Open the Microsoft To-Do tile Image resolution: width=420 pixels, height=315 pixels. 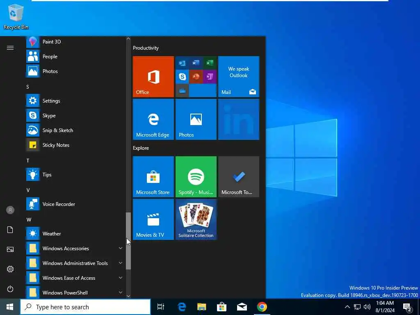(x=239, y=177)
